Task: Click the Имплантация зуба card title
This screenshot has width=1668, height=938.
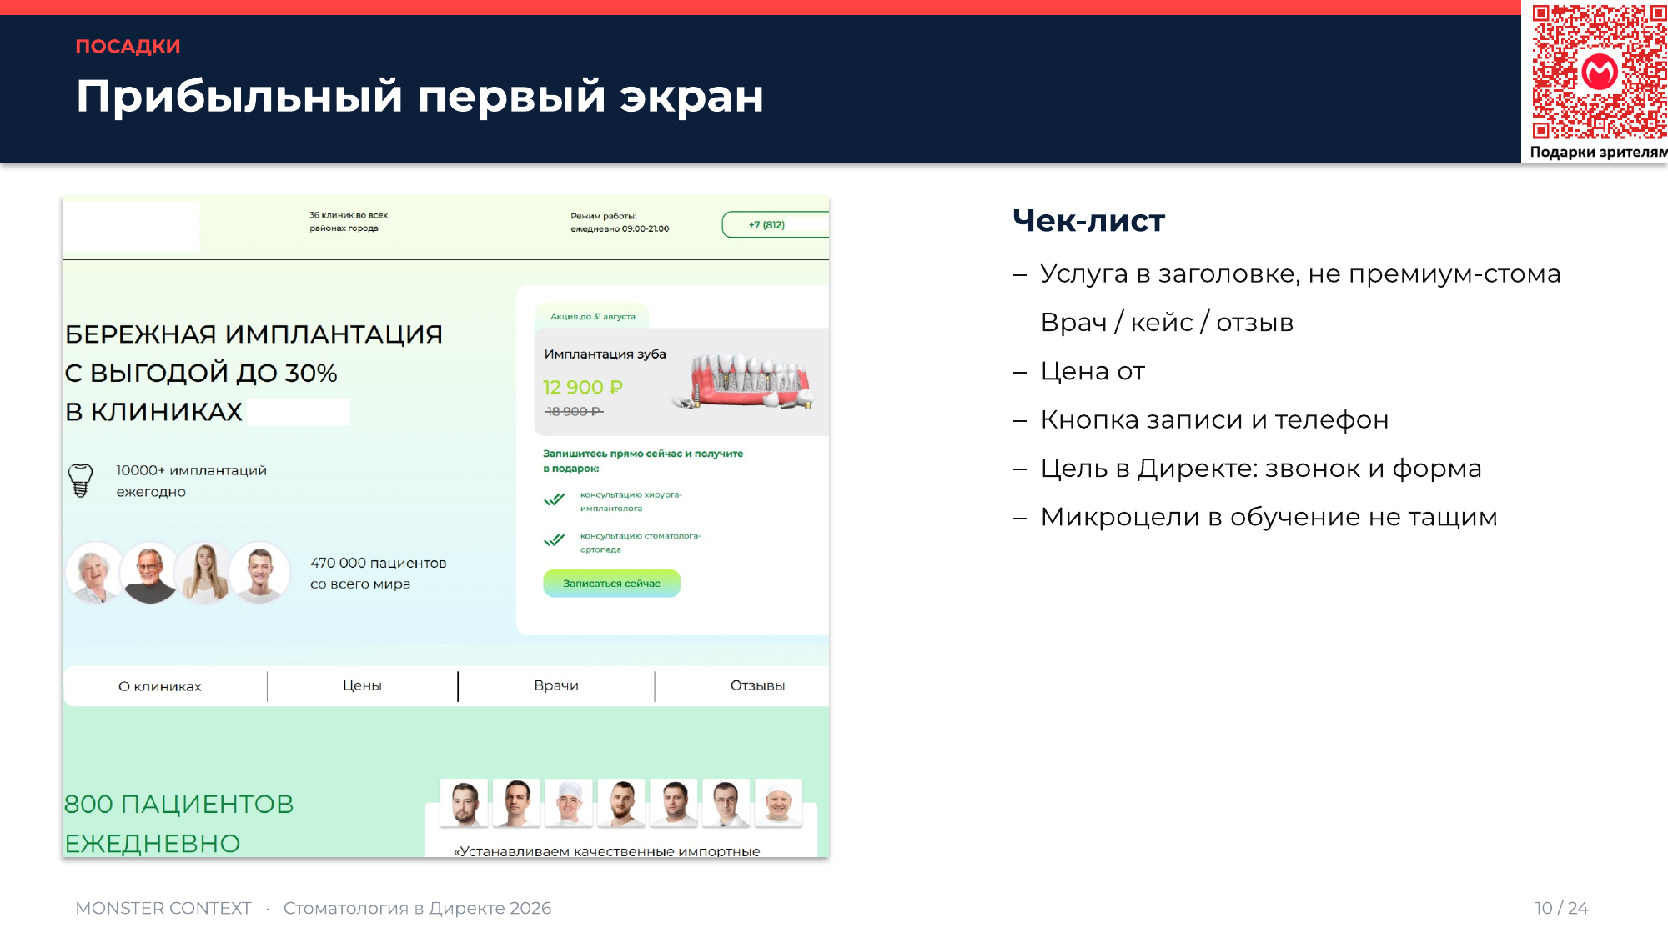Action: [605, 354]
